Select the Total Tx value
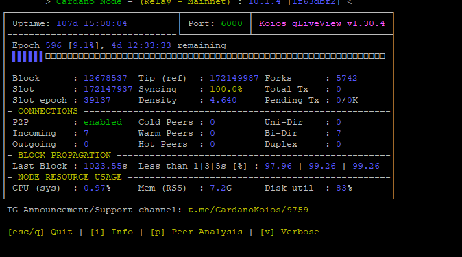The image size is (462, 257). coord(339,89)
